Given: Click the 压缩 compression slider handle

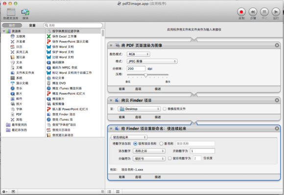Looking at the screenshot, I should pos(146,75).
